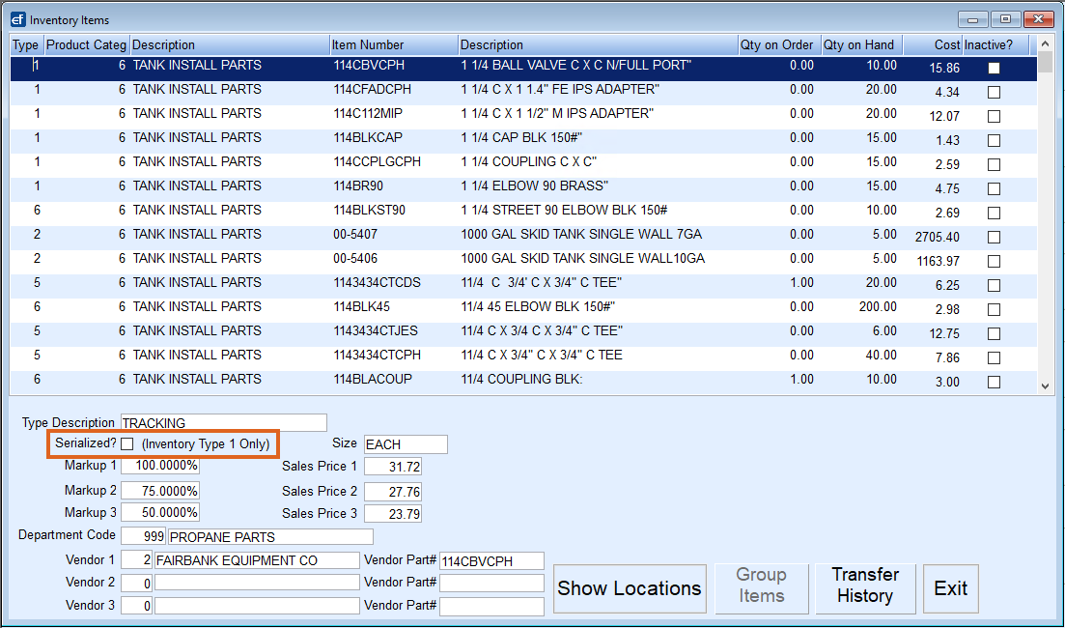Toggle Inactive checkbox for item 00-5407
This screenshot has height=628, width=1065.
[994, 237]
